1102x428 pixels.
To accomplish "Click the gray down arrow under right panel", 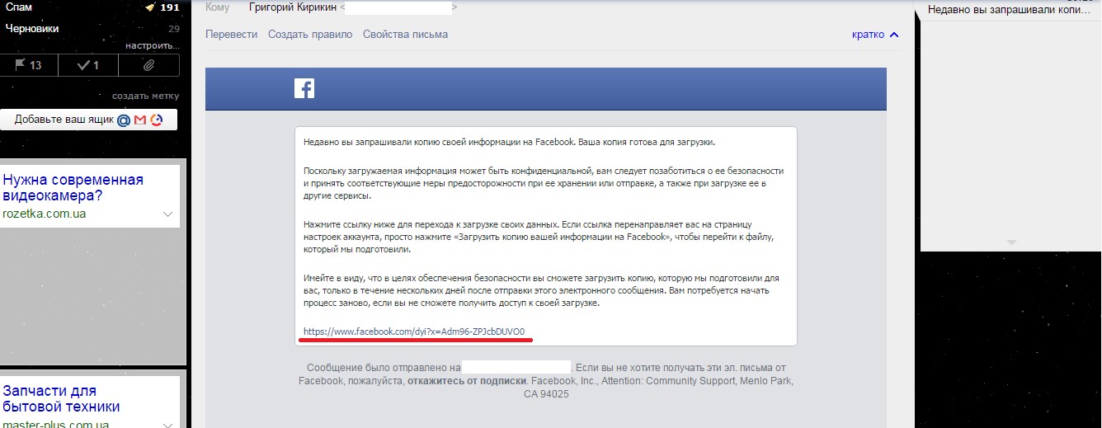I will [x=1011, y=242].
